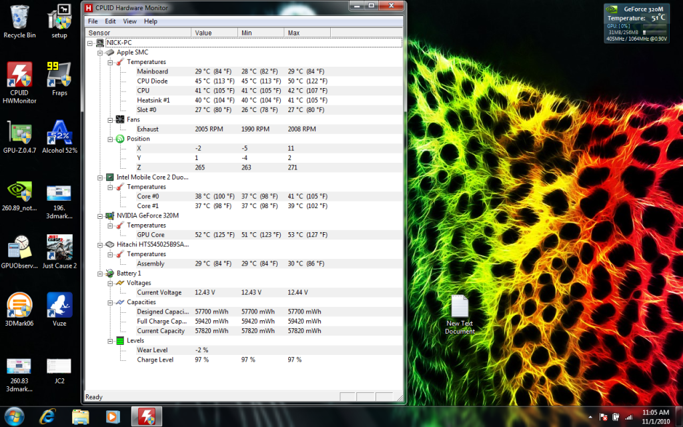The width and height of the screenshot is (683, 427).
Task: Open the setup desktop icon
Action: [59, 22]
